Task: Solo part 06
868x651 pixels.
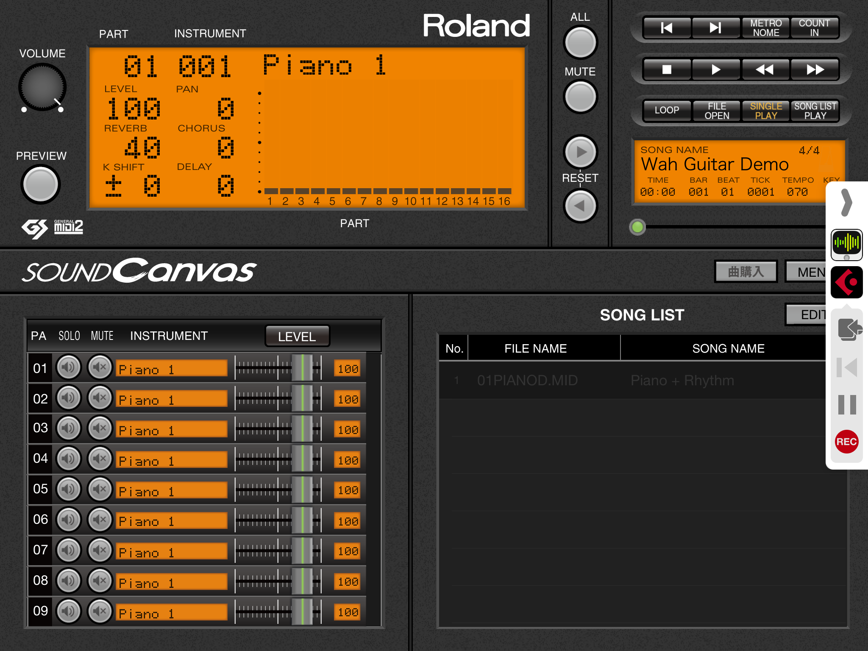Action: click(x=69, y=520)
